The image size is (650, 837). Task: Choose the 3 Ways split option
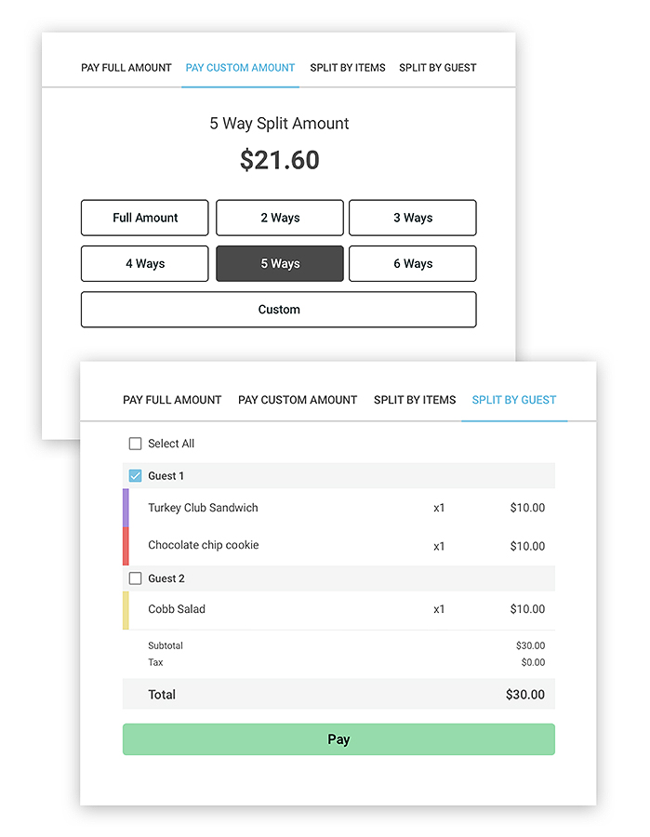pyautogui.click(x=413, y=218)
